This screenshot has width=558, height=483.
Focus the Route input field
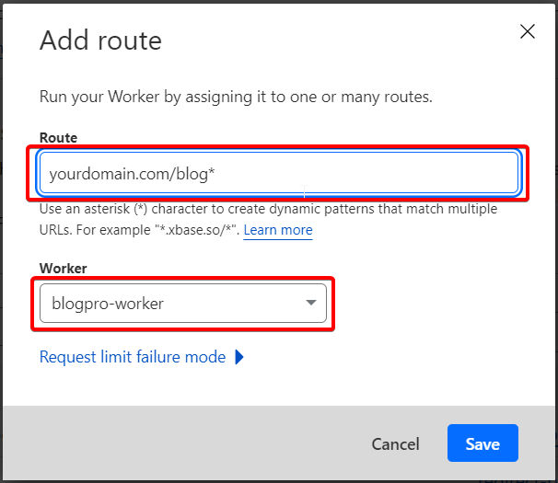pyautogui.click(x=279, y=173)
